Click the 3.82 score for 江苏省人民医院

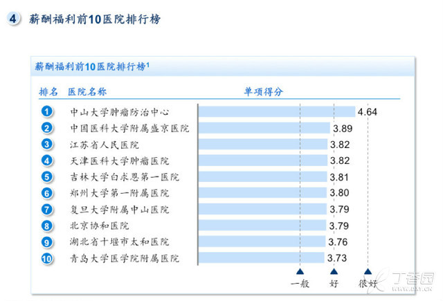tap(340, 145)
